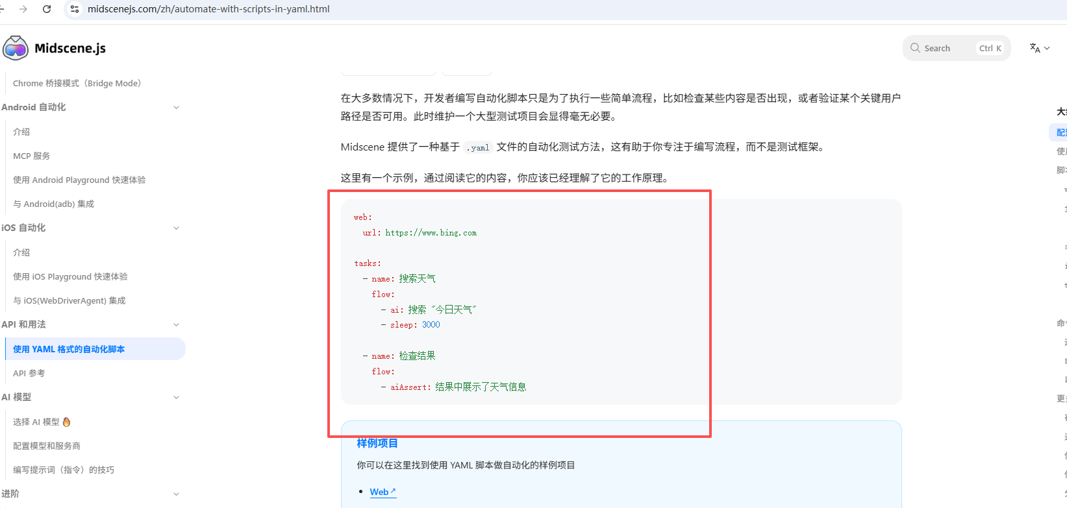The width and height of the screenshot is (1067, 508).
Task: Go forward with browser forward arrow
Action: tap(23, 9)
